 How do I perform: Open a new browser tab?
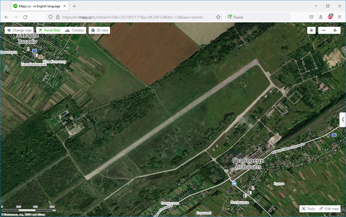pyautogui.click(x=74, y=6)
